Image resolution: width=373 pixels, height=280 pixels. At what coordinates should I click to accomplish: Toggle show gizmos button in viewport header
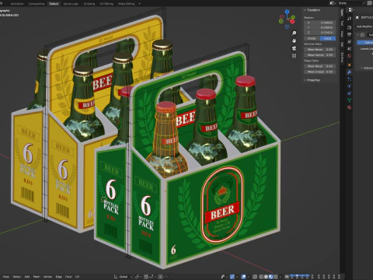point(232,277)
